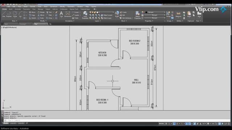Activate the Dimension tool
Screen dimensions: 232x130
point(68,14)
